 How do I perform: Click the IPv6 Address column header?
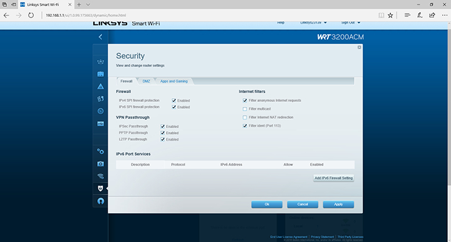coord(231,164)
